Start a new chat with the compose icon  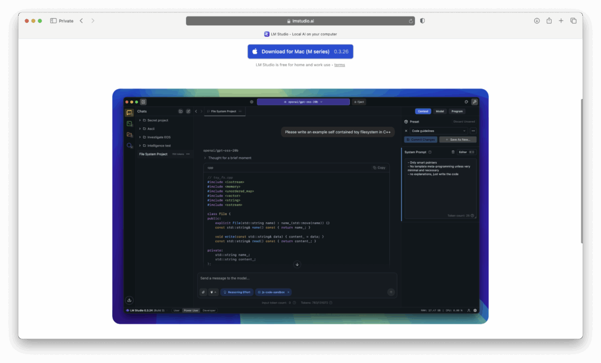(x=188, y=111)
